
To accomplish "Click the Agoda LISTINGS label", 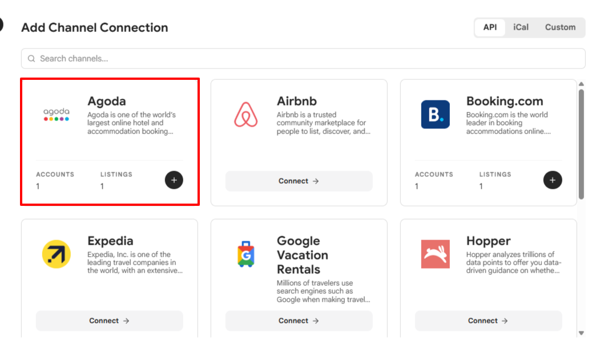I will tap(116, 175).
